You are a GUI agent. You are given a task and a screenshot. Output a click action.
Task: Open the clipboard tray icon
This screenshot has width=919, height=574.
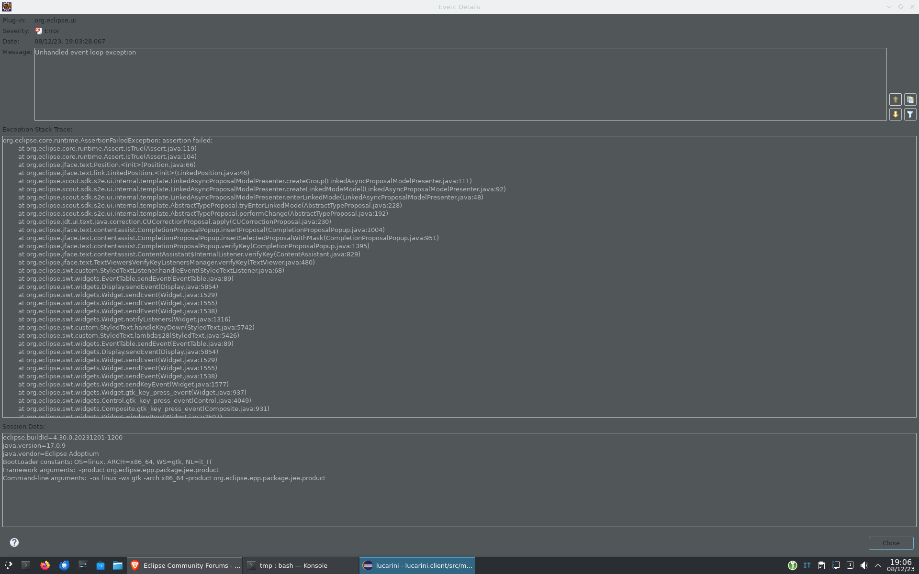821,565
